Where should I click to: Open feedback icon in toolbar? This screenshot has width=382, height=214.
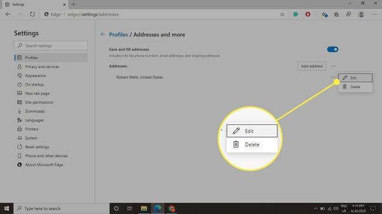click(x=349, y=14)
